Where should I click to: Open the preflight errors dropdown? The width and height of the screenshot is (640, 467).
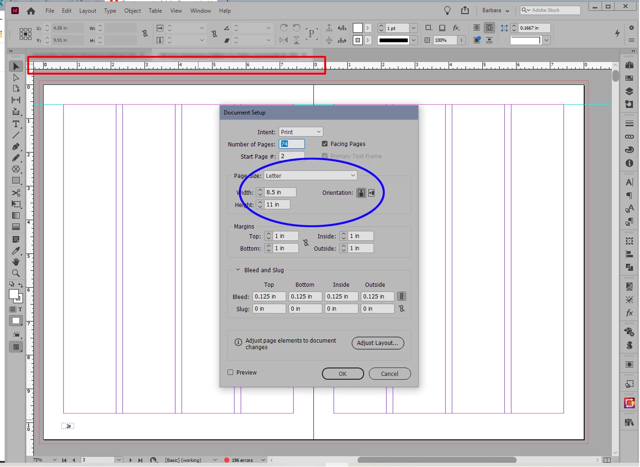point(263,460)
